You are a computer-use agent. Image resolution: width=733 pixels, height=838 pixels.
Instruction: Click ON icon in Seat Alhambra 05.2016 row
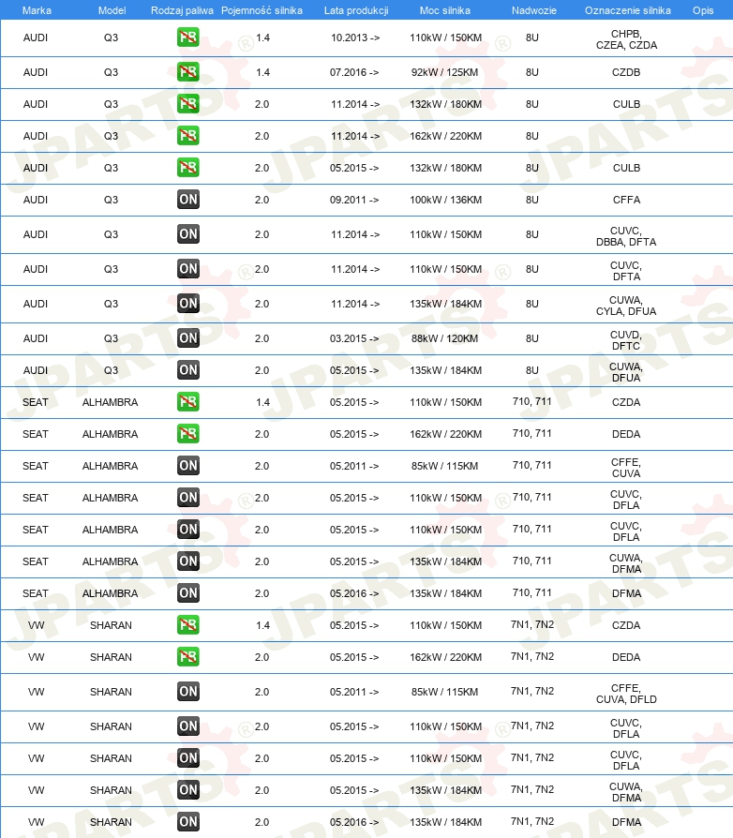coord(188,592)
